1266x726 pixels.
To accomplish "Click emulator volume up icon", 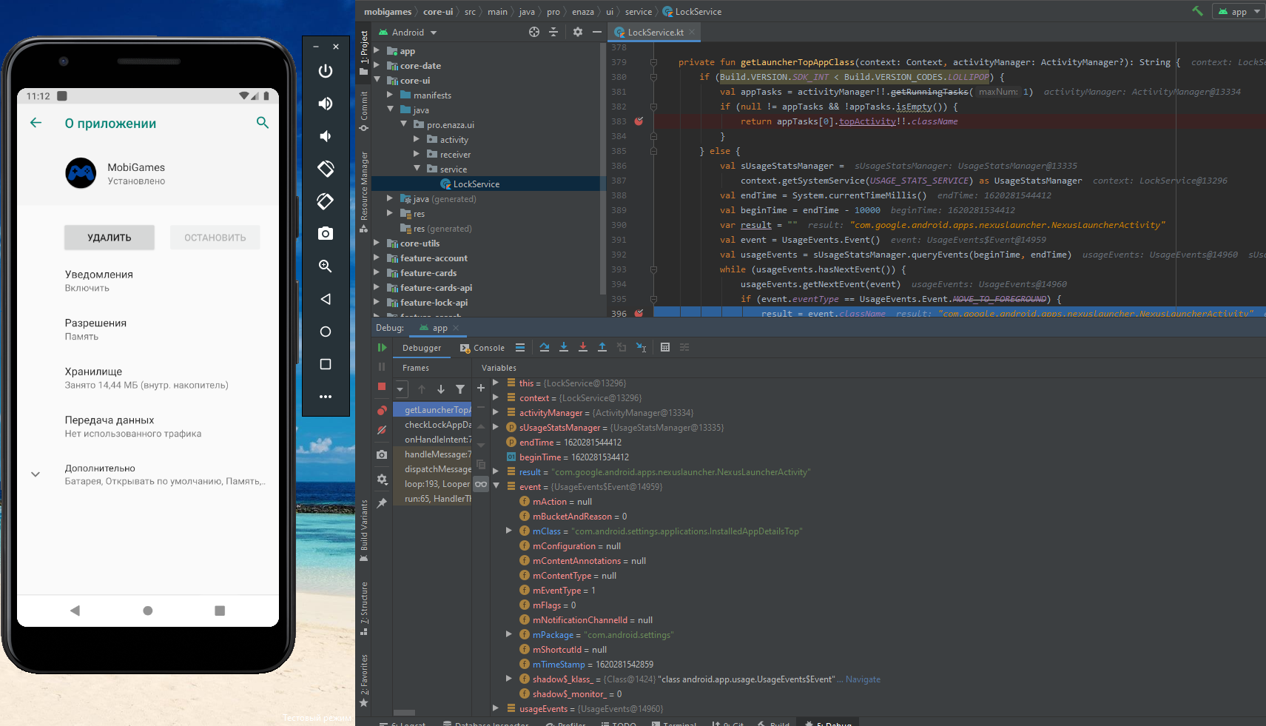I will [326, 104].
